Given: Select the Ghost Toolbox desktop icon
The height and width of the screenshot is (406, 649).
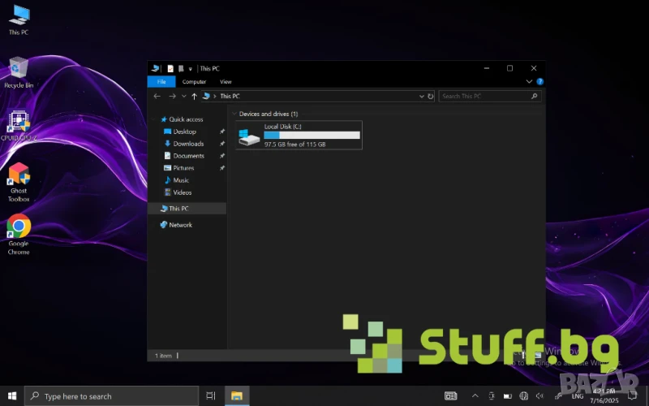Looking at the screenshot, I should (x=19, y=179).
